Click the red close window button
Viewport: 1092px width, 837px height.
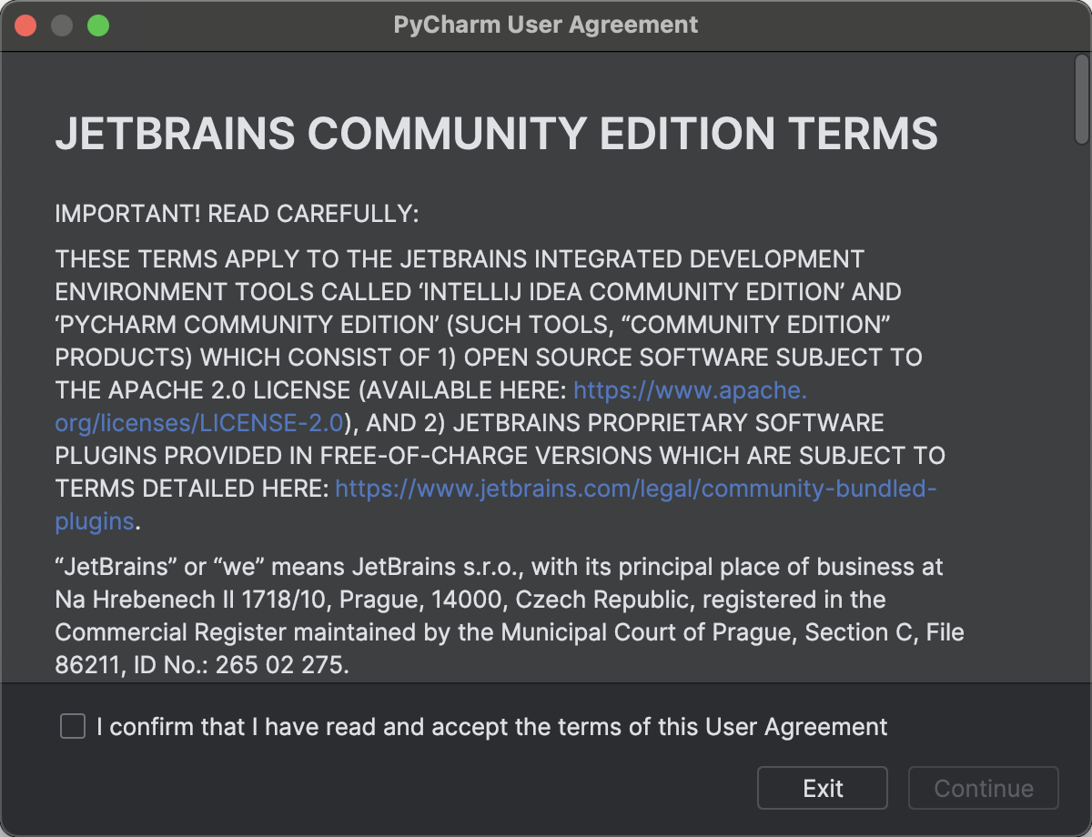click(x=25, y=25)
